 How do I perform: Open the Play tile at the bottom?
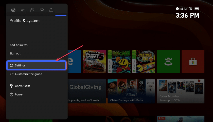181,119
